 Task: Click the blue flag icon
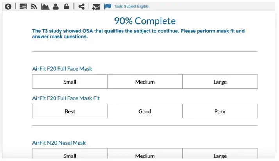point(107,6)
